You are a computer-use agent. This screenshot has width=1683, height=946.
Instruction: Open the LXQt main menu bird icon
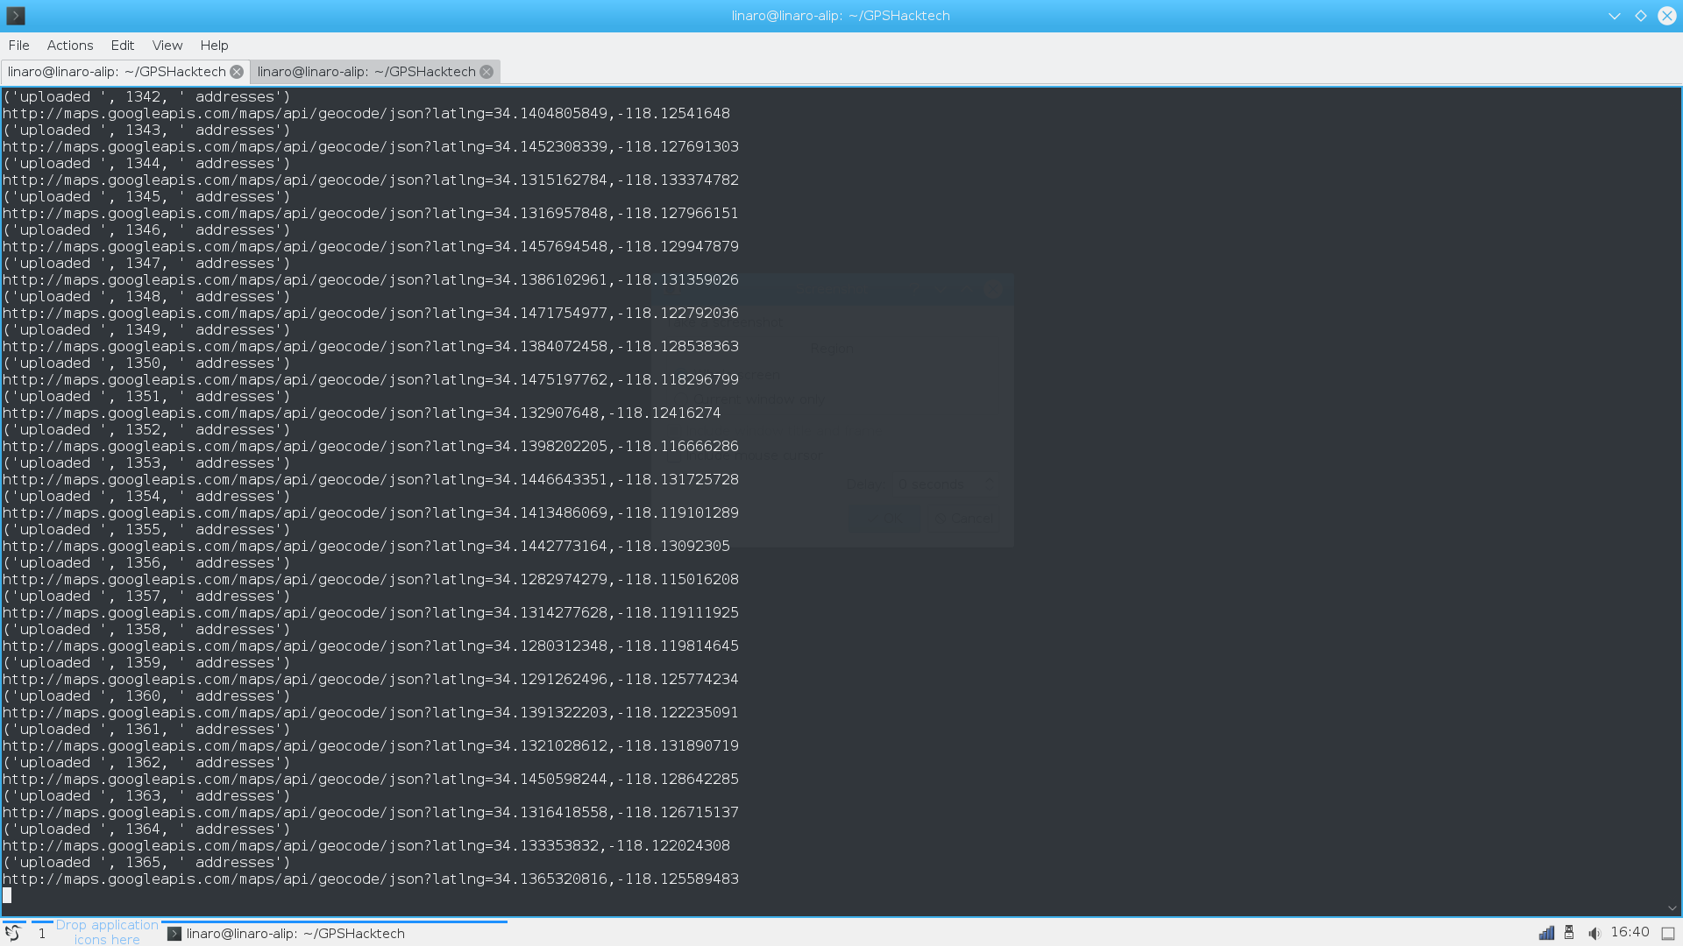click(13, 933)
